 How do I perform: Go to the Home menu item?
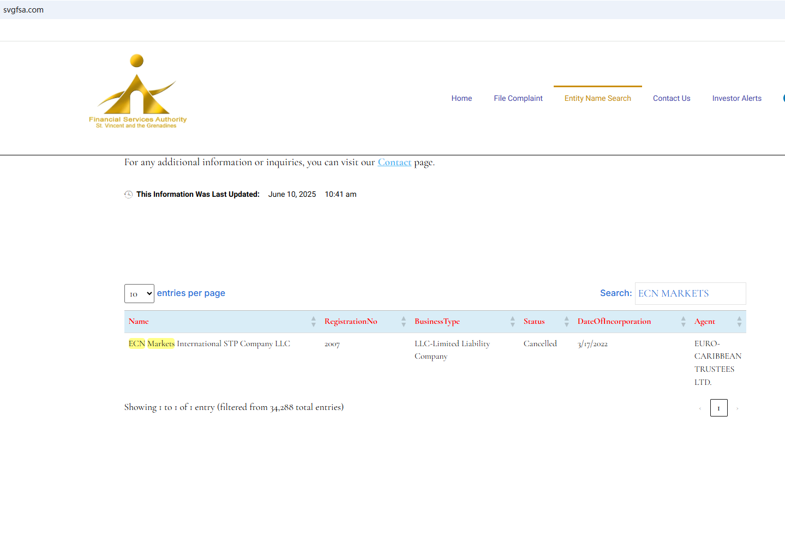462,98
